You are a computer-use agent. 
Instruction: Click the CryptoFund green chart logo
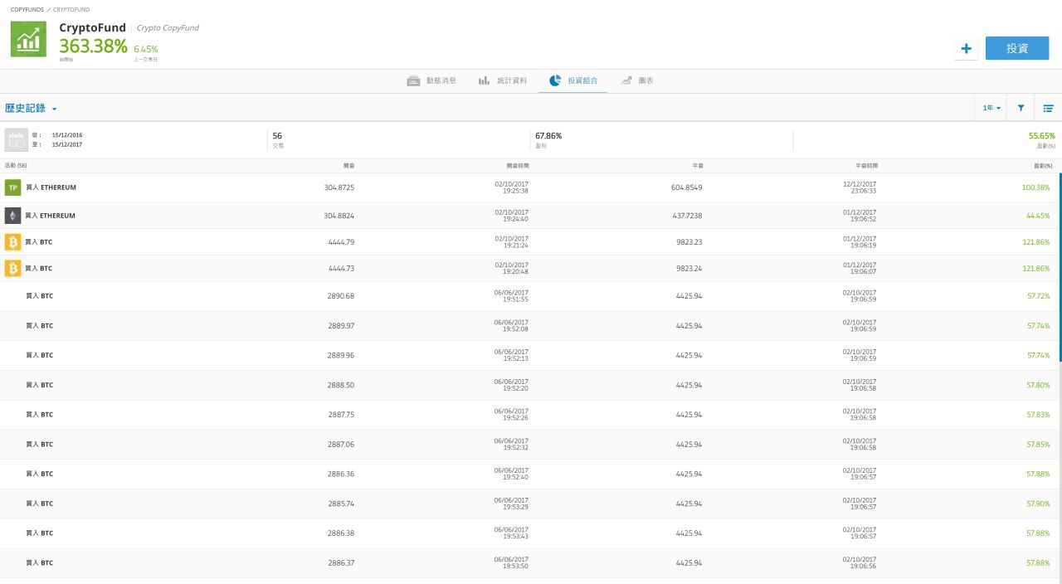click(28, 39)
